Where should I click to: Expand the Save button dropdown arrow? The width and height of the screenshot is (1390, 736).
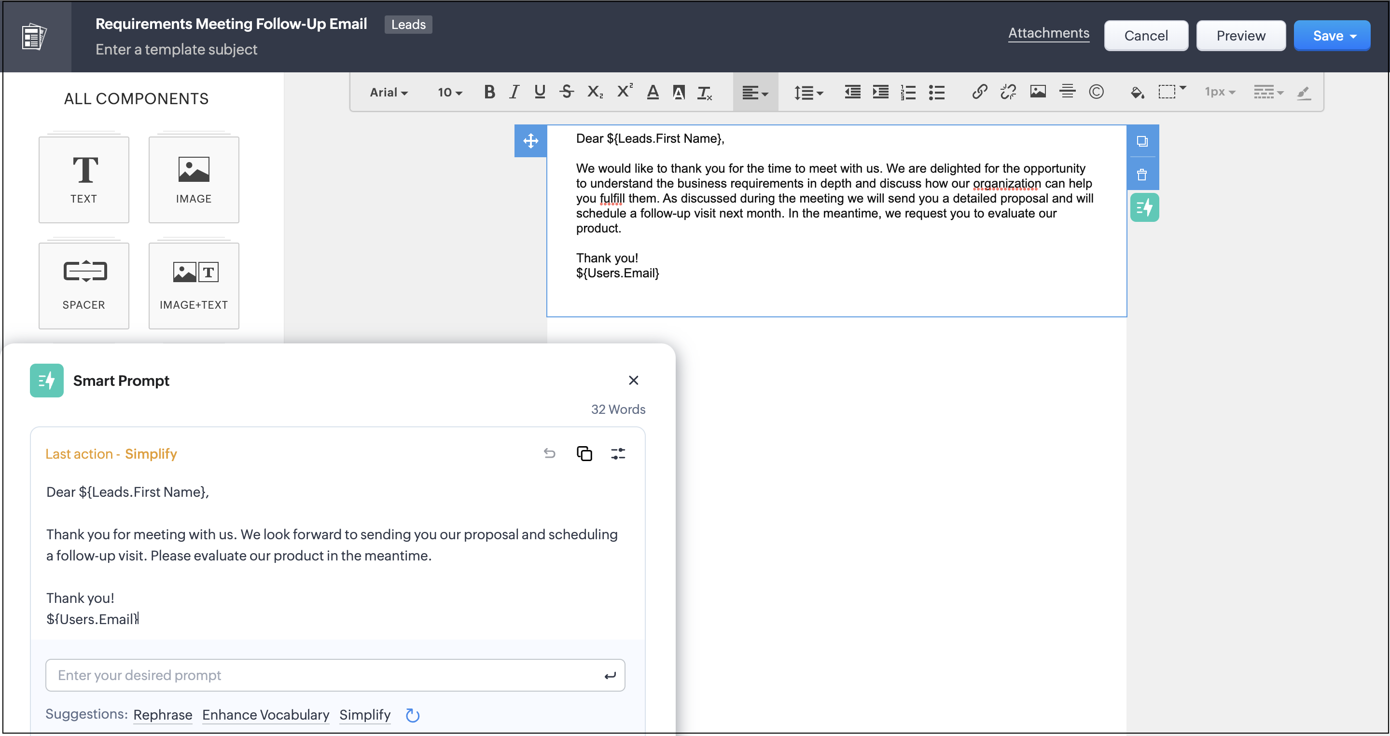click(x=1353, y=36)
